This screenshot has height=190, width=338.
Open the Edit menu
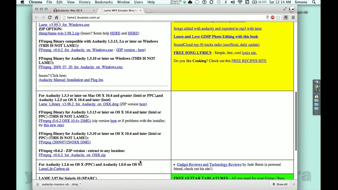(x=59, y=2)
